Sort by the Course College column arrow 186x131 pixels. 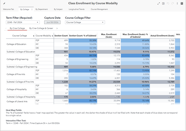[x=34, y=36]
